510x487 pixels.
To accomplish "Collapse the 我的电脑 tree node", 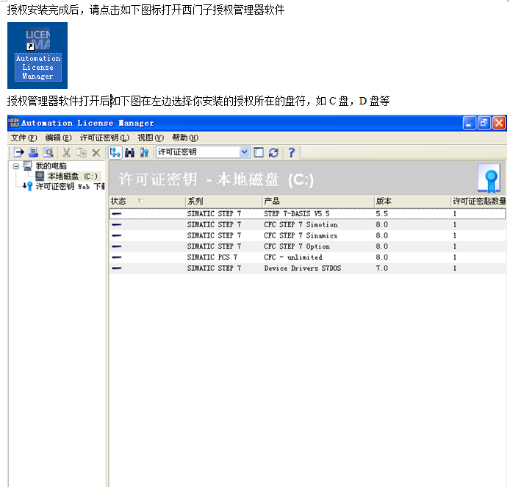I will click(15, 166).
